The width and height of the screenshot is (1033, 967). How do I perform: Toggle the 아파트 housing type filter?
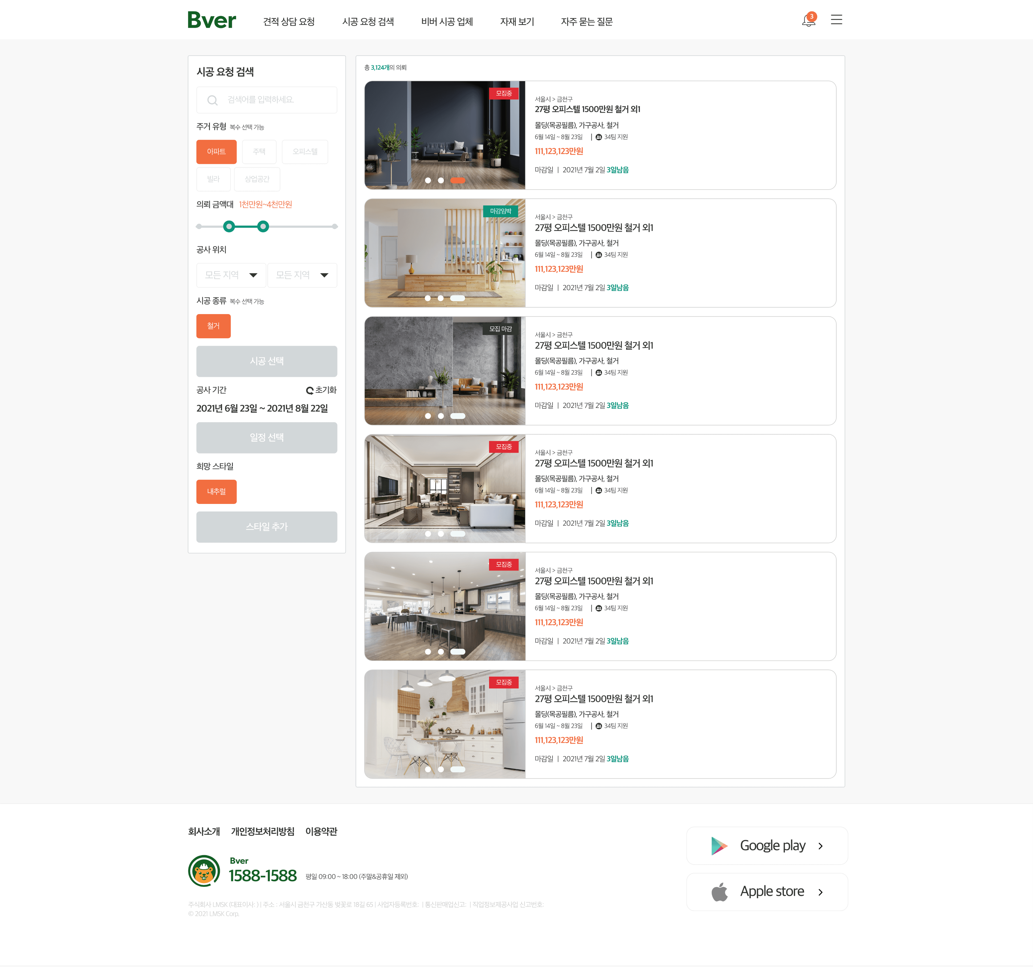[216, 152]
